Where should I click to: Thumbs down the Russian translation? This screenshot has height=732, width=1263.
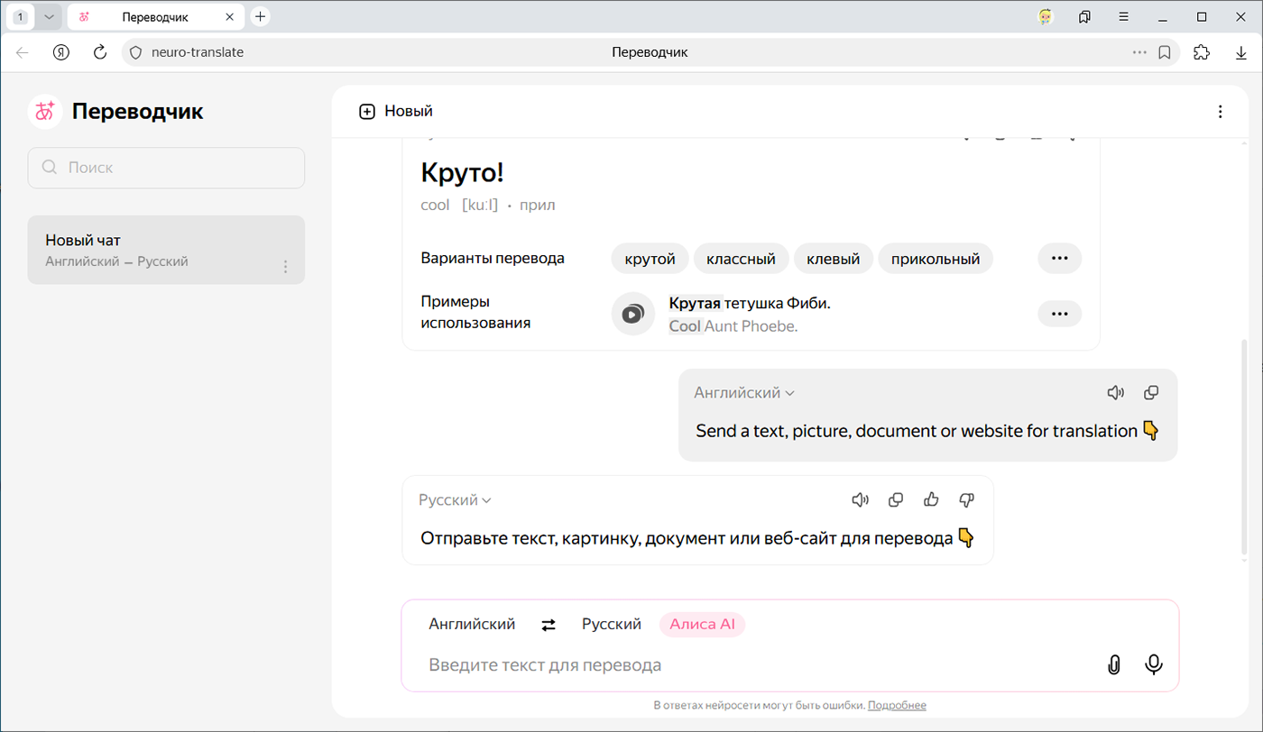tap(966, 500)
